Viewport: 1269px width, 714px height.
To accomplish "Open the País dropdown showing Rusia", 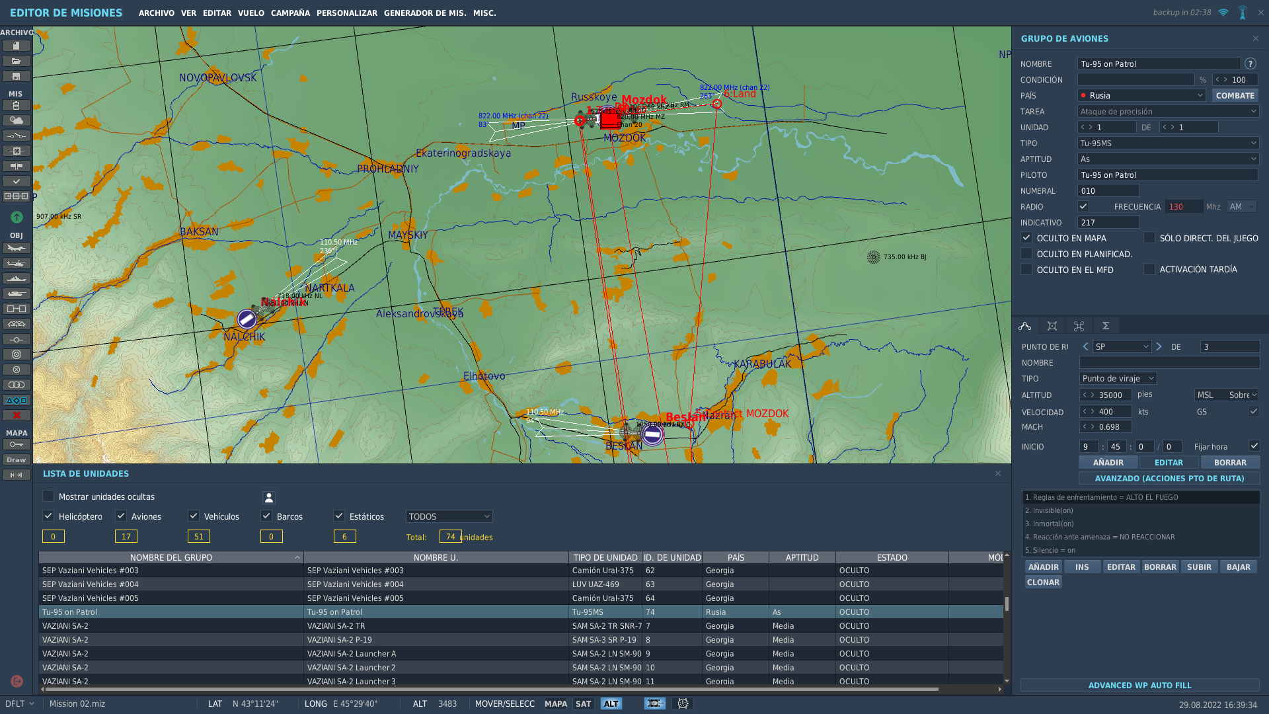I will pyautogui.click(x=1142, y=96).
